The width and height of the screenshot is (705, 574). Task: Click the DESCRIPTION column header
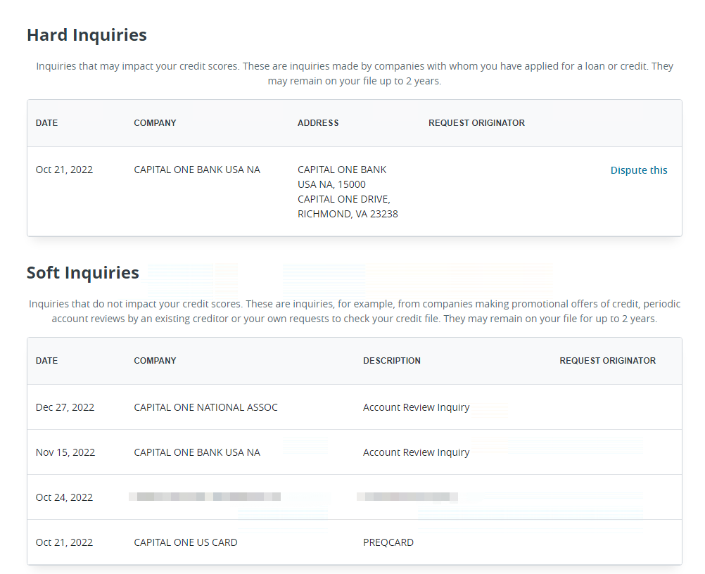pos(392,361)
